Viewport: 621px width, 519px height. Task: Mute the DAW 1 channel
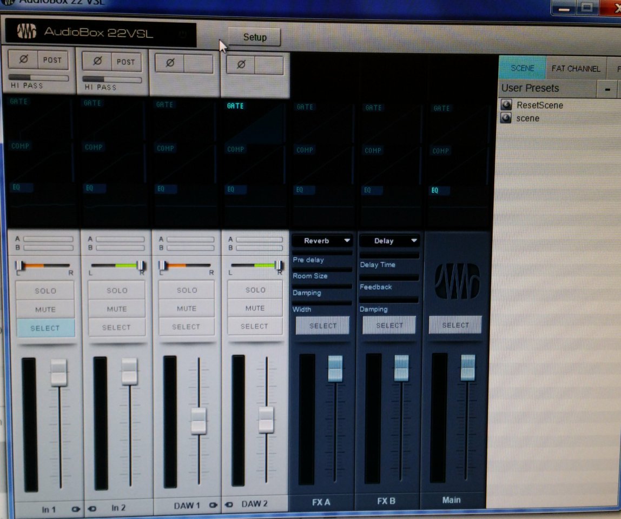point(187,308)
